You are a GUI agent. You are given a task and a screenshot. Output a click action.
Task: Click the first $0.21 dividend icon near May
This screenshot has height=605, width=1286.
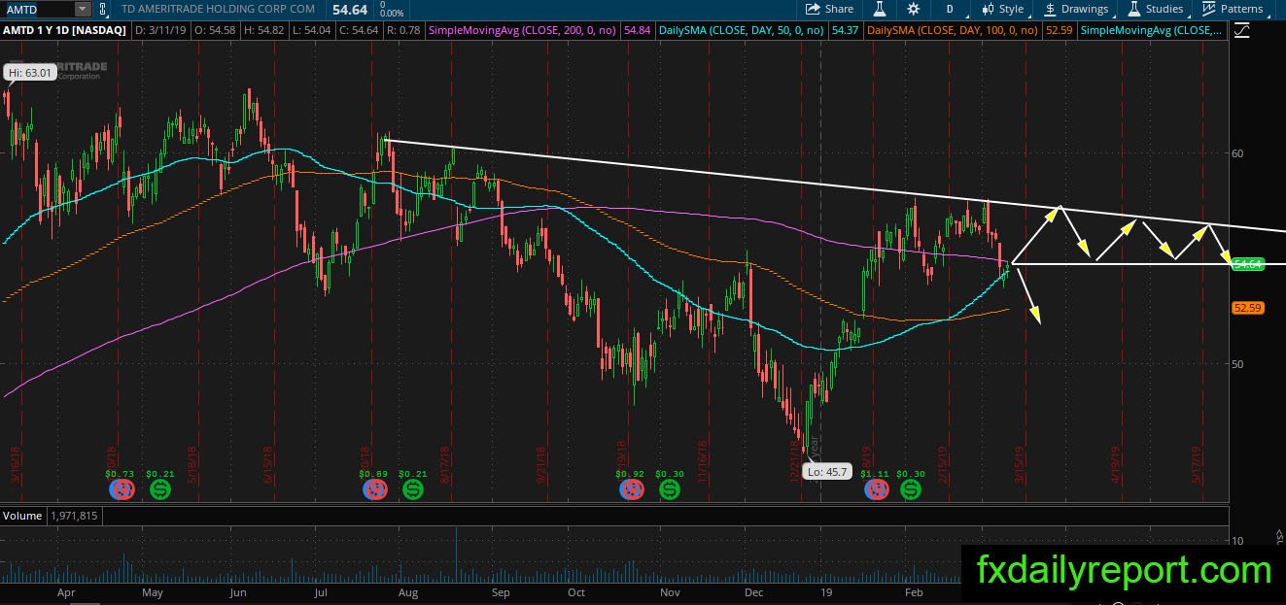[x=160, y=488]
